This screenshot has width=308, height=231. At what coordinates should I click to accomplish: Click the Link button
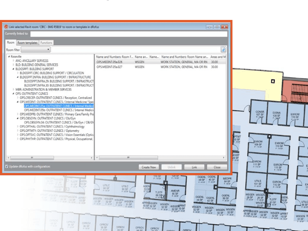click(194, 167)
